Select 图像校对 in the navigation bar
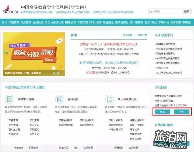Image resolution: width=194 pixels, height=152 pixels. pyautogui.click(x=70, y=22)
